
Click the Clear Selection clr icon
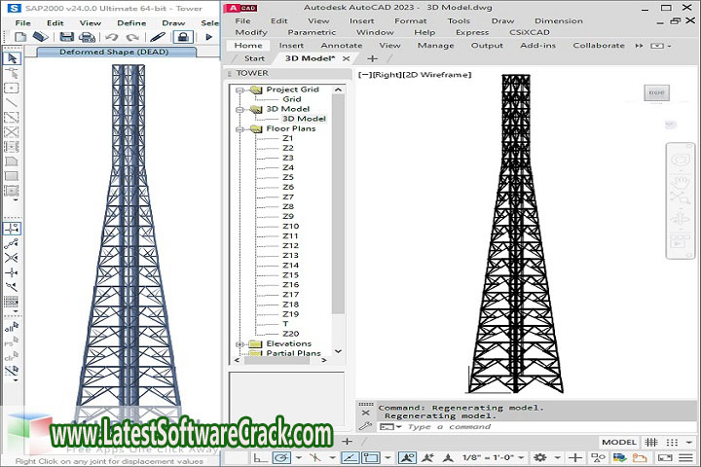coord(12,356)
